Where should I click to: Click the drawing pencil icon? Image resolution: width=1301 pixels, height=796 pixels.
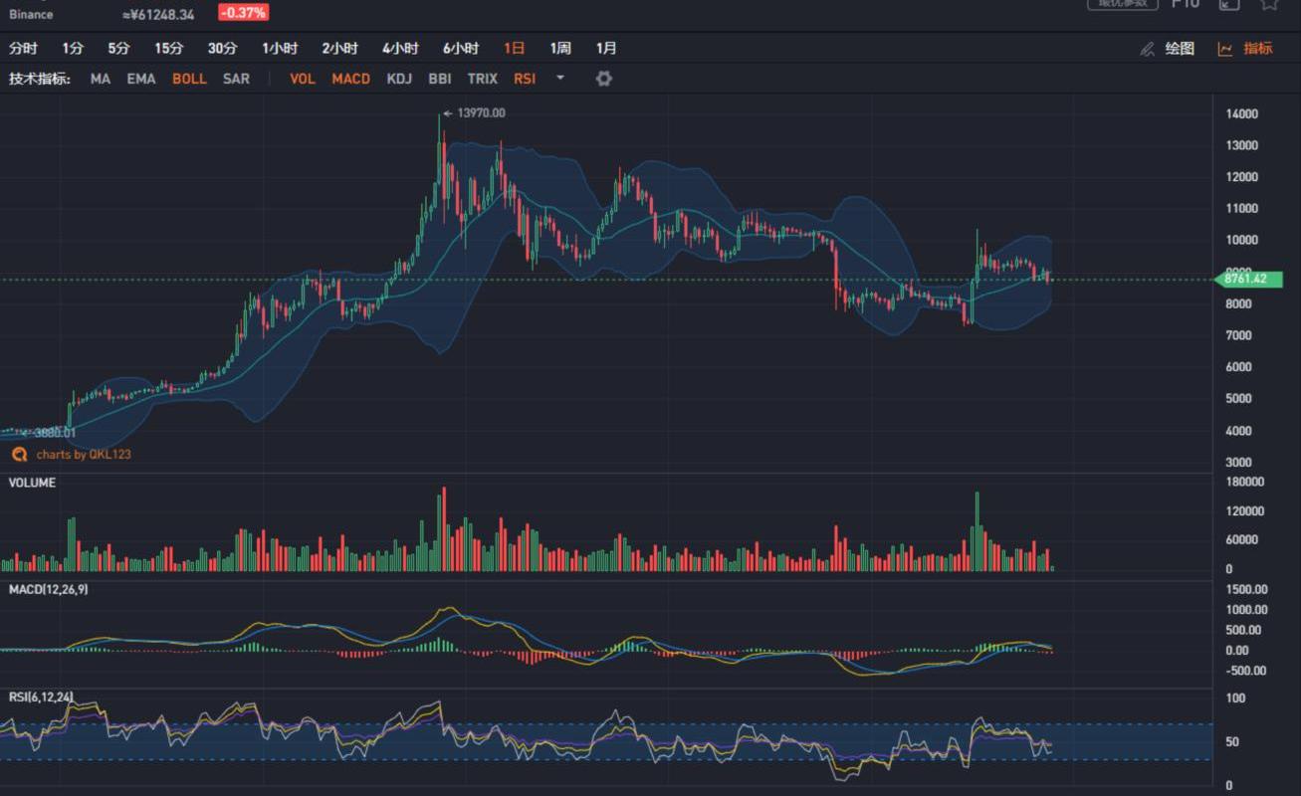1147,49
